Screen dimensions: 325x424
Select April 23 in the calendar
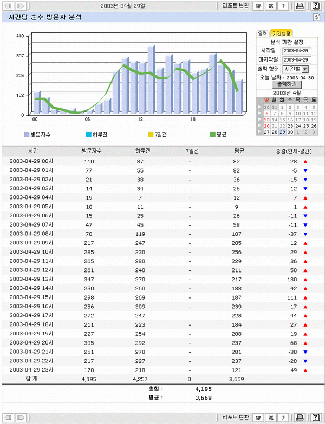(x=290, y=125)
